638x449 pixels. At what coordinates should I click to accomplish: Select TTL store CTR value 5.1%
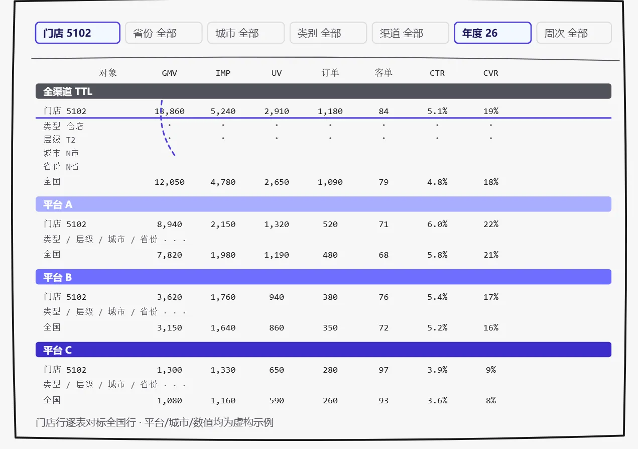tap(437, 111)
